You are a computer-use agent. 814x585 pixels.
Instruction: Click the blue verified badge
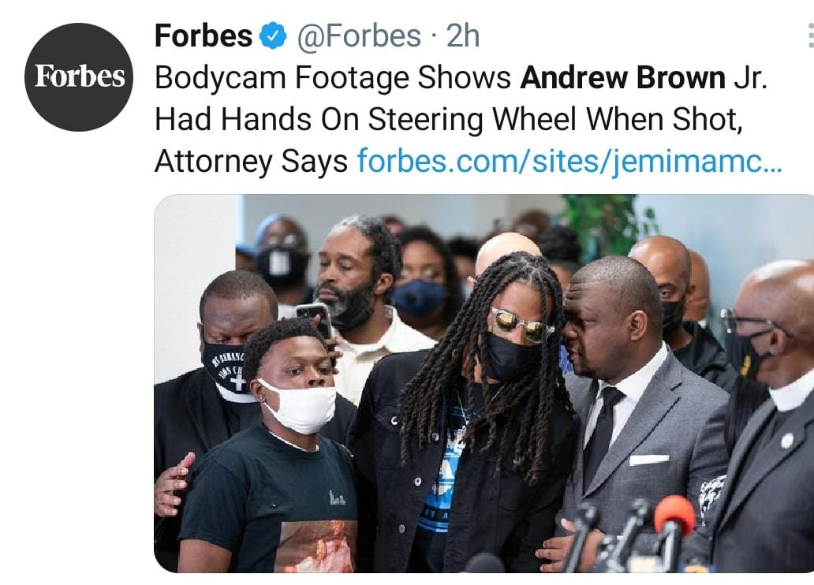[x=273, y=35]
